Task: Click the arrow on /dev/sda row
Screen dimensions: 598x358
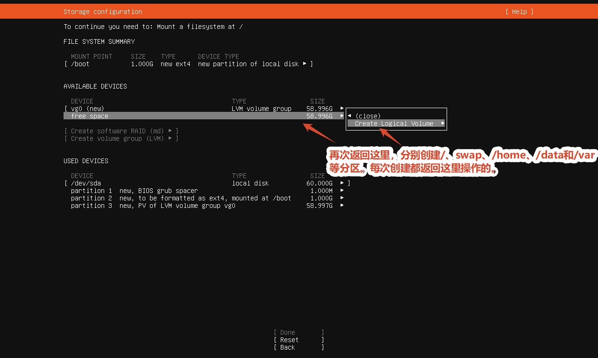Action: (x=342, y=183)
